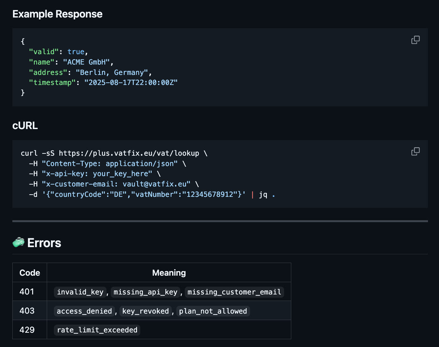This screenshot has height=347, width=439.
Task: Click the Example Response heading
Action: (57, 14)
